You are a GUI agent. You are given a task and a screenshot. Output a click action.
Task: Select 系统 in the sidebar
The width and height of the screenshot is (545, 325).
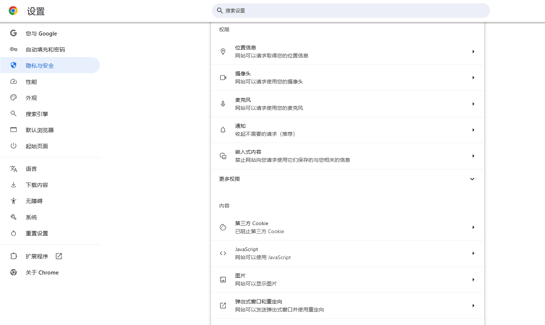coord(50,217)
